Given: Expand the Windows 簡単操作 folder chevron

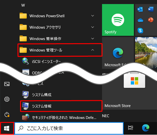Looking at the screenshot, I should [x=93, y=39].
